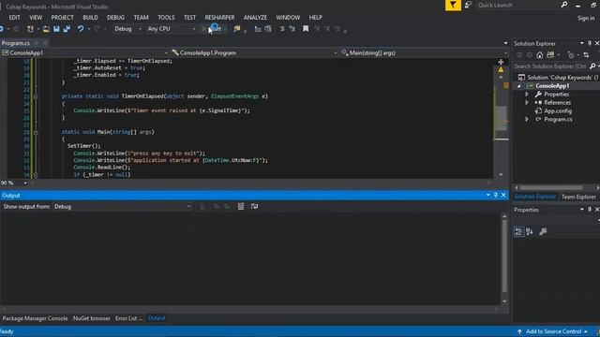Open the Show output from Debug dropdown
Viewport: 600px width, 337px height.
pos(123,207)
